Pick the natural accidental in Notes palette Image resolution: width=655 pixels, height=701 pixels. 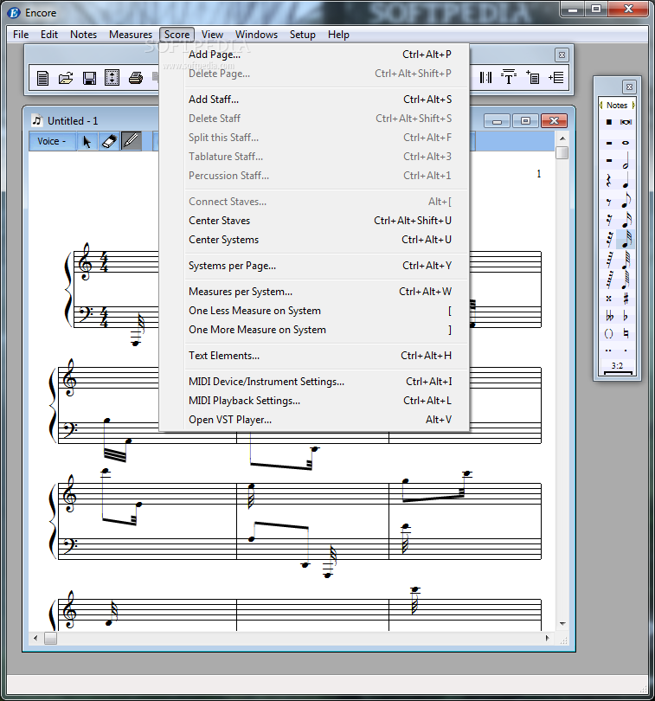tap(626, 333)
